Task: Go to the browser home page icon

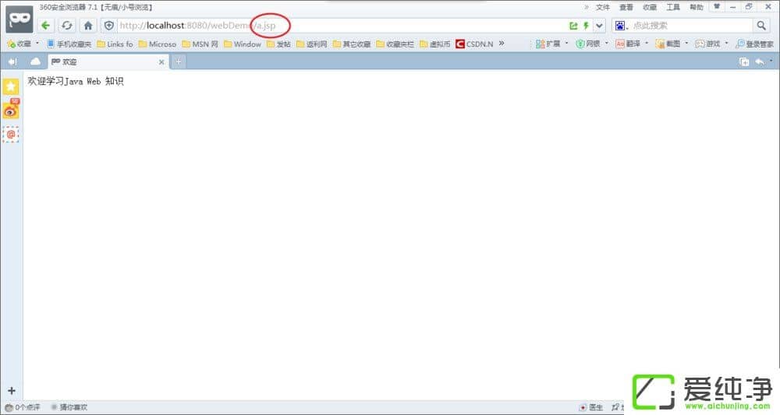Action: (x=88, y=25)
